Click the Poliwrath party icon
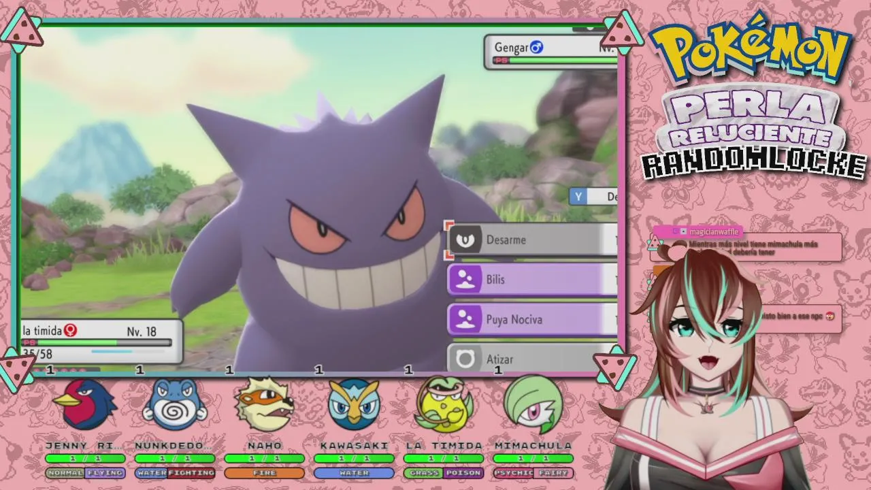Viewport: 871px width, 490px height. [x=175, y=404]
